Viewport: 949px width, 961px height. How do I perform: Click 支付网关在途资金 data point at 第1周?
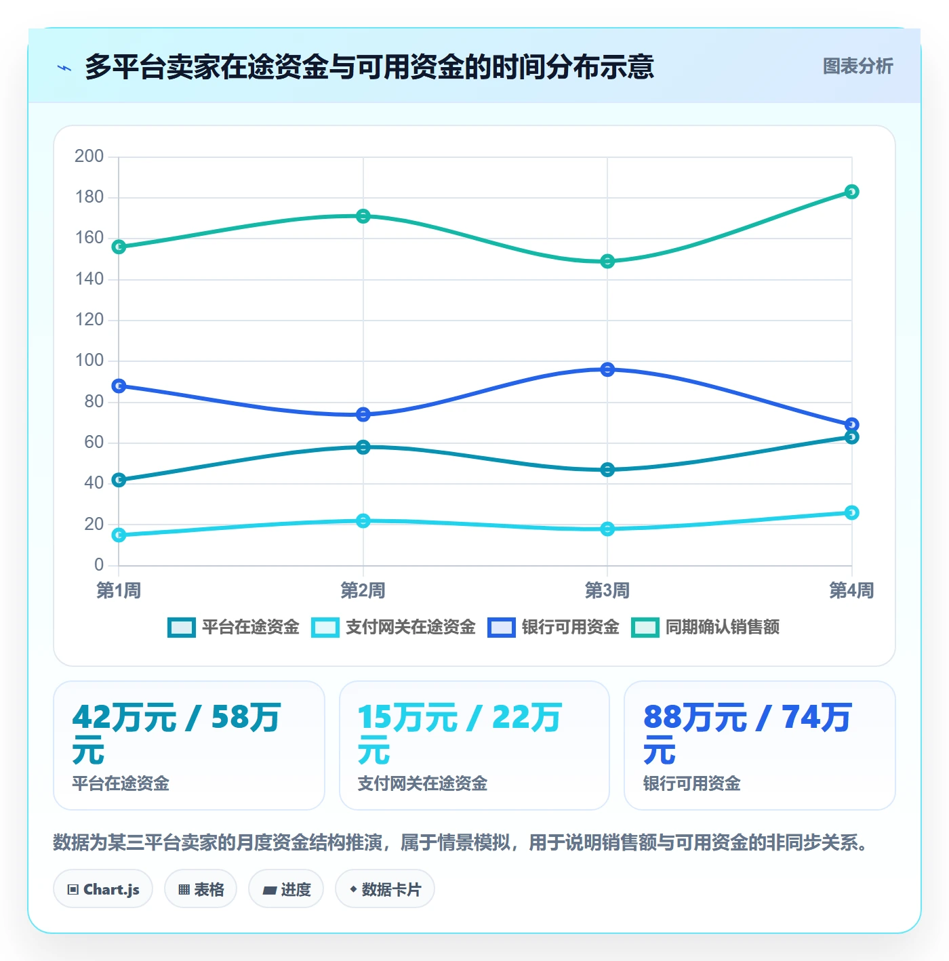[119, 535]
